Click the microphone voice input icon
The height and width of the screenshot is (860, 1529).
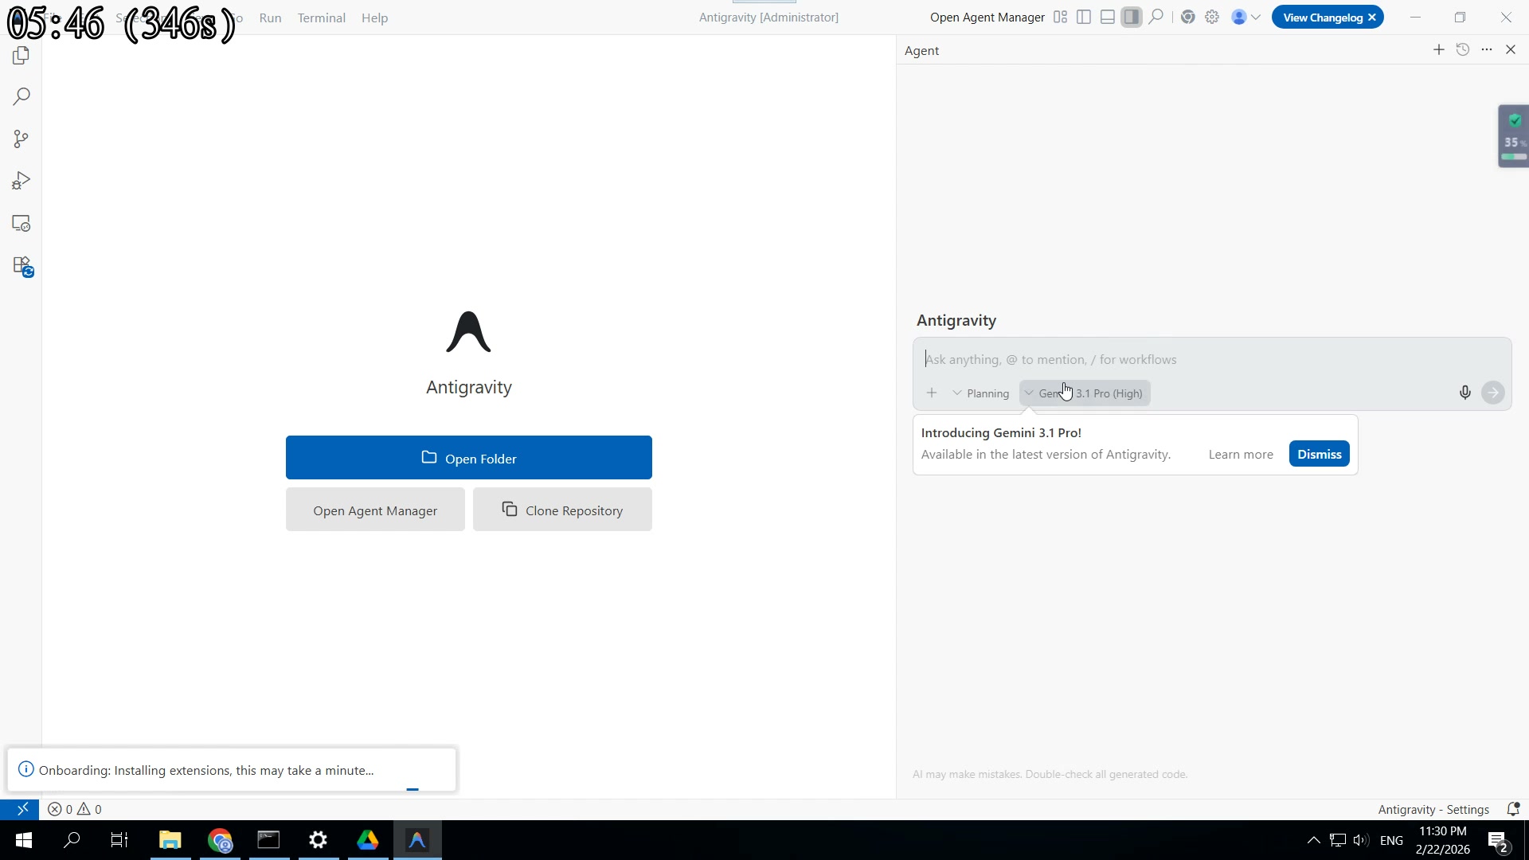[x=1464, y=393]
